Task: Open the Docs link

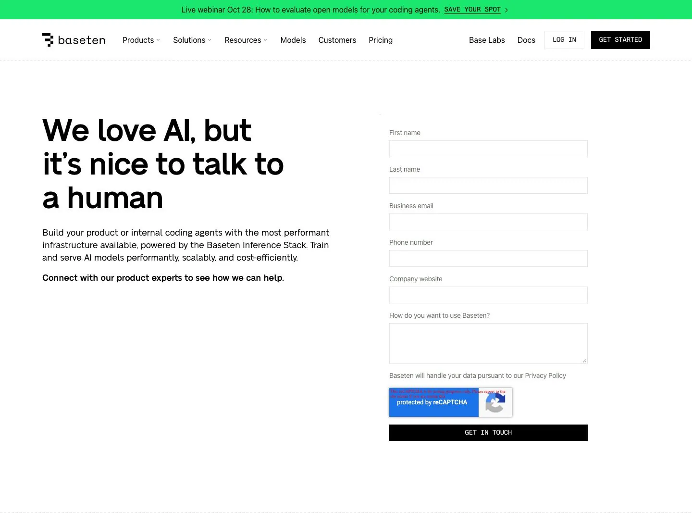Action: (526, 40)
